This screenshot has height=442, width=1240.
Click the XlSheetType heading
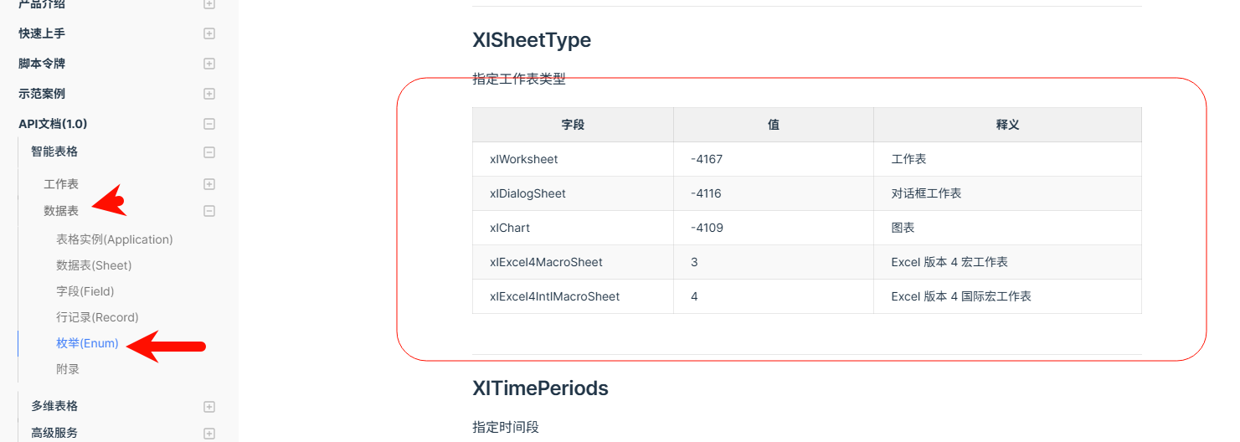532,40
